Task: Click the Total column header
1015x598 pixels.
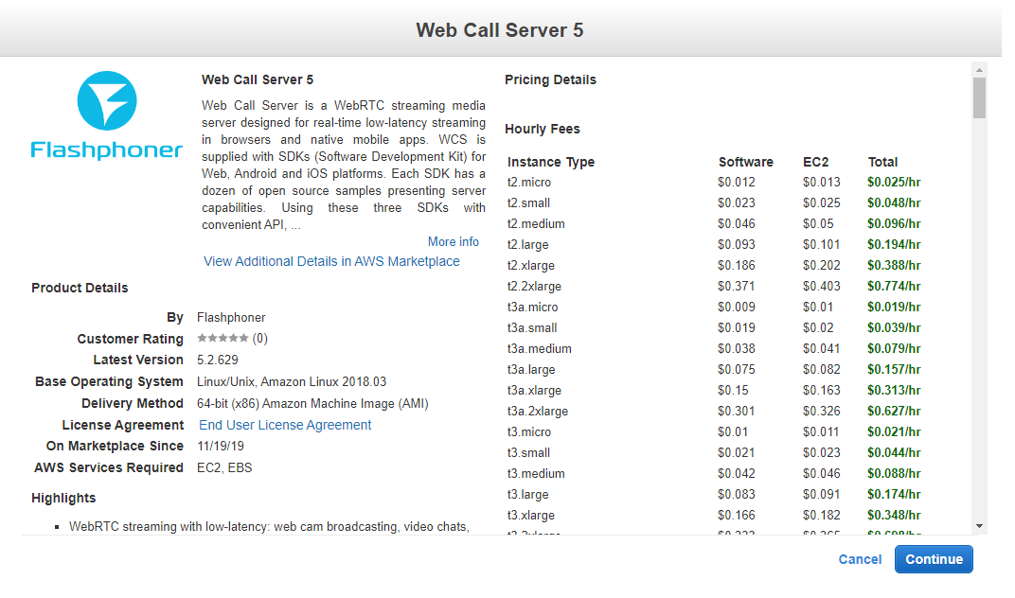Action: pyautogui.click(x=882, y=162)
